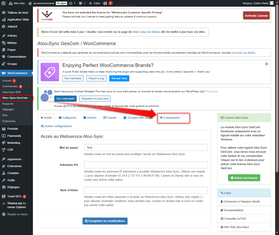The height and width of the screenshot is (235, 279).
Task: Click Supprimer link in Groups notice
Action: pyautogui.click(x=212, y=91)
